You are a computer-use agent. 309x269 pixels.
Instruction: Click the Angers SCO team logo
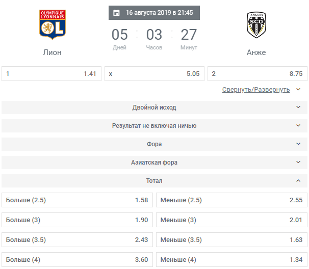tap(256, 25)
